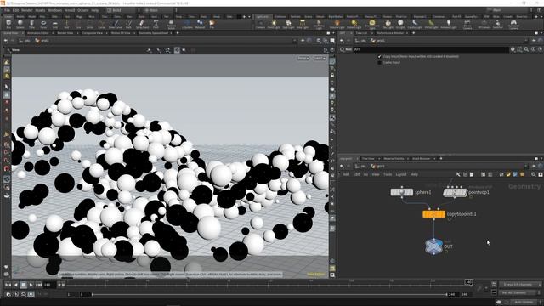Add an Environment Light from shelf

click(372, 24)
